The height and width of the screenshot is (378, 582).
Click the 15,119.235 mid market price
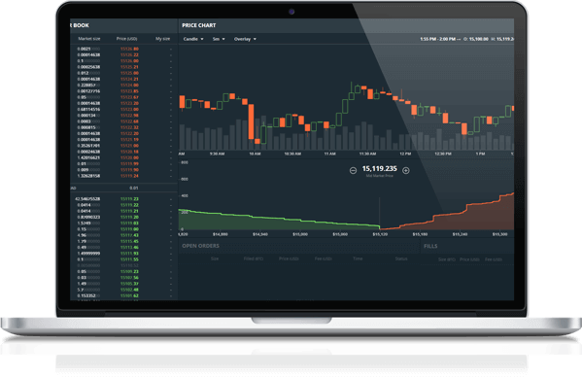[379, 168]
